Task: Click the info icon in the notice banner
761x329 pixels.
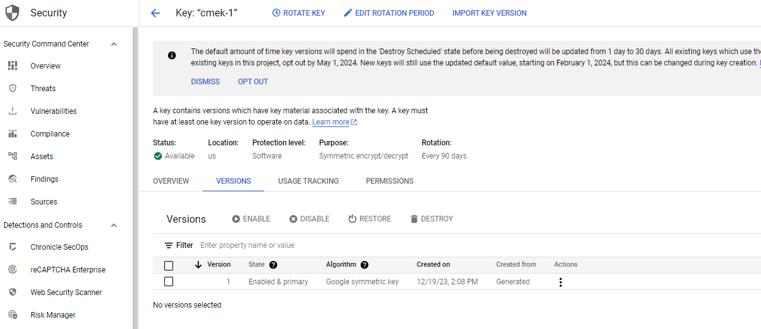Action: [x=172, y=55]
